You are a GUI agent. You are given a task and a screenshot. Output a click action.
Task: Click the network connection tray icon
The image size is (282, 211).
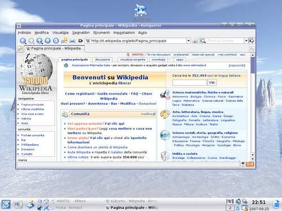click(x=245, y=201)
